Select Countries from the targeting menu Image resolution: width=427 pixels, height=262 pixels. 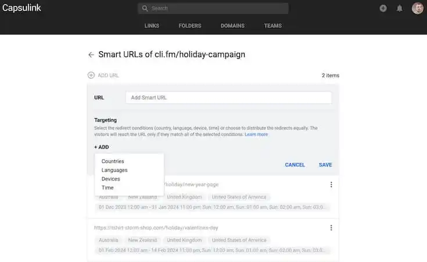pos(113,161)
